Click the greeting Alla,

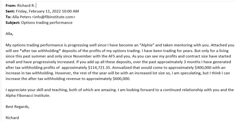pos(9,34)
